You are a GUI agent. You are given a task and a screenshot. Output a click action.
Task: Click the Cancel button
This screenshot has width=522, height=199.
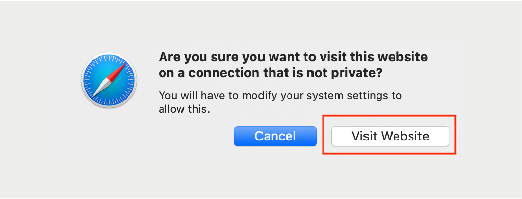[275, 136]
